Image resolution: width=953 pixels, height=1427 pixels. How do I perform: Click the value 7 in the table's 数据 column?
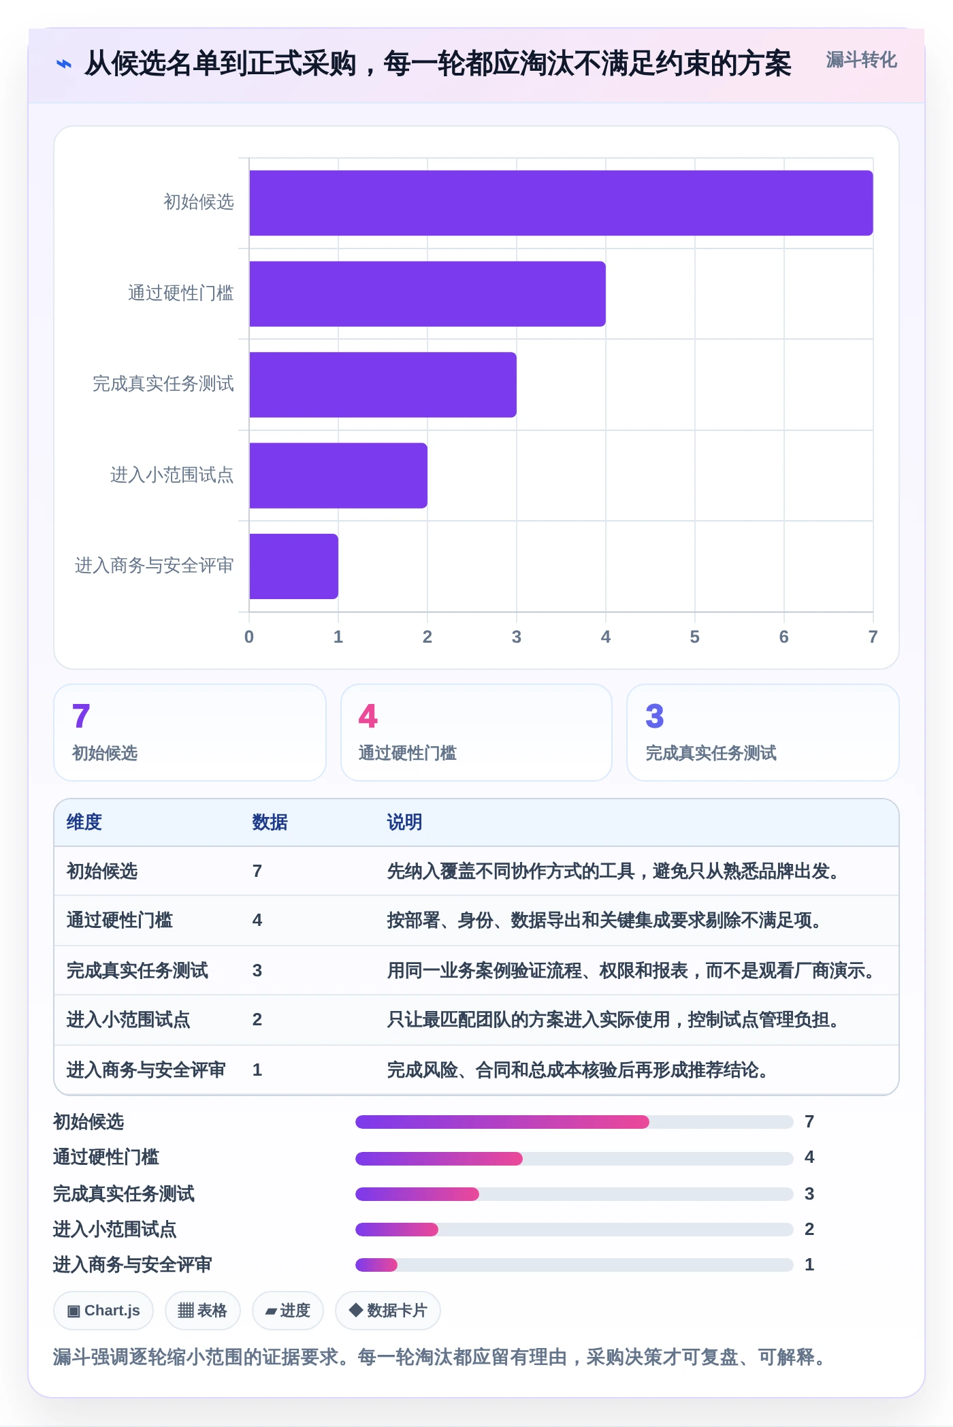257,871
